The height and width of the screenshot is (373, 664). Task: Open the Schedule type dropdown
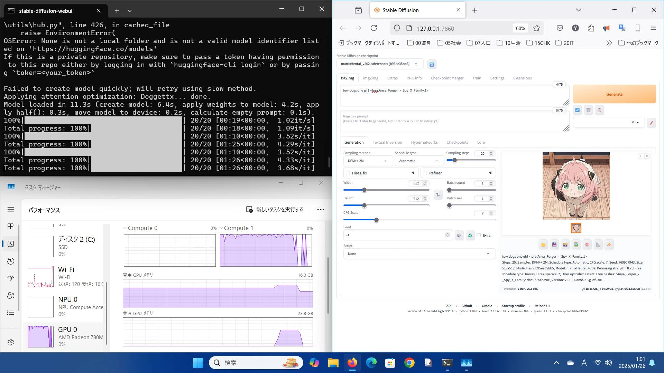(x=419, y=161)
